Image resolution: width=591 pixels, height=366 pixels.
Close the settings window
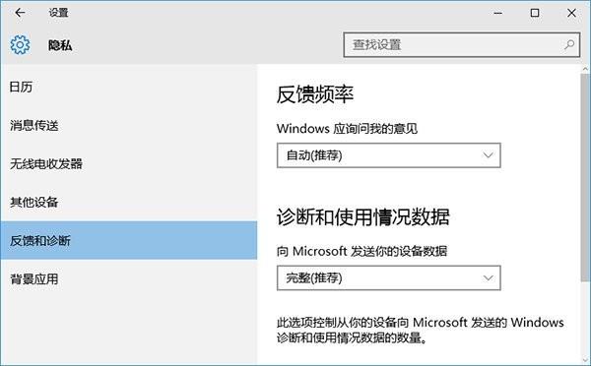(571, 13)
